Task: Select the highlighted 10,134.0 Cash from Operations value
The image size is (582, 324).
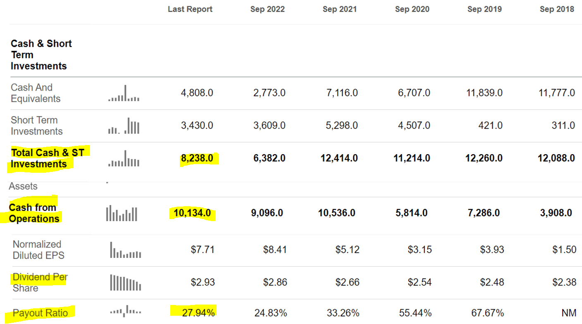Action: coord(193,212)
